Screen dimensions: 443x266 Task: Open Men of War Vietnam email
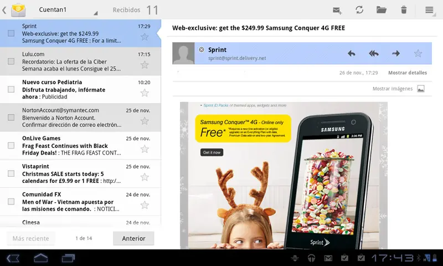[80, 201]
